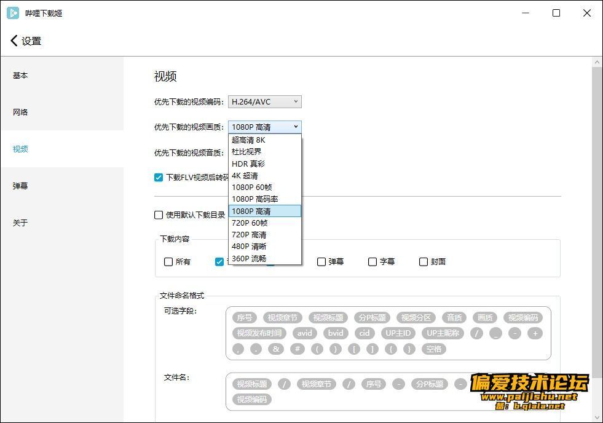
Task: Add 序号 tag from 可选字段
Action: [245, 318]
